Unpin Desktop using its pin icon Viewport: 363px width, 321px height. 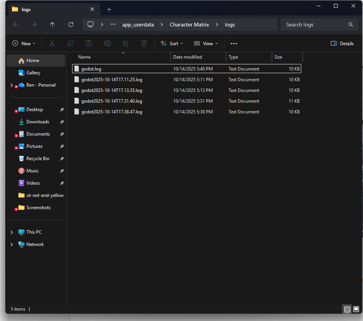point(62,110)
